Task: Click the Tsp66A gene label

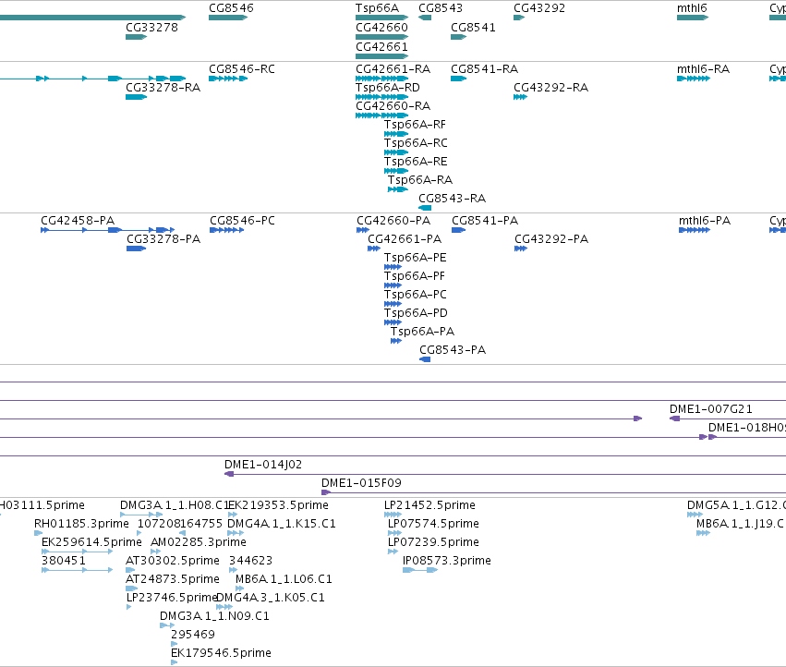Action: click(x=377, y=8)
